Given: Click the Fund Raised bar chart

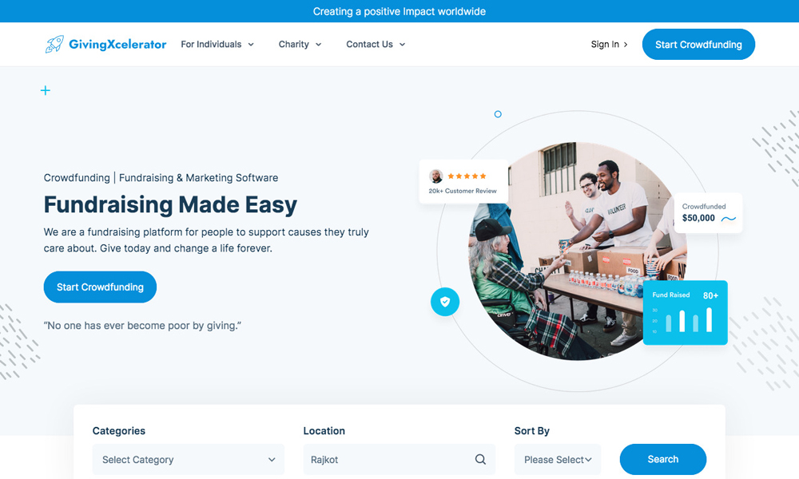Looking at the screenshot, I should click(687, 319).
